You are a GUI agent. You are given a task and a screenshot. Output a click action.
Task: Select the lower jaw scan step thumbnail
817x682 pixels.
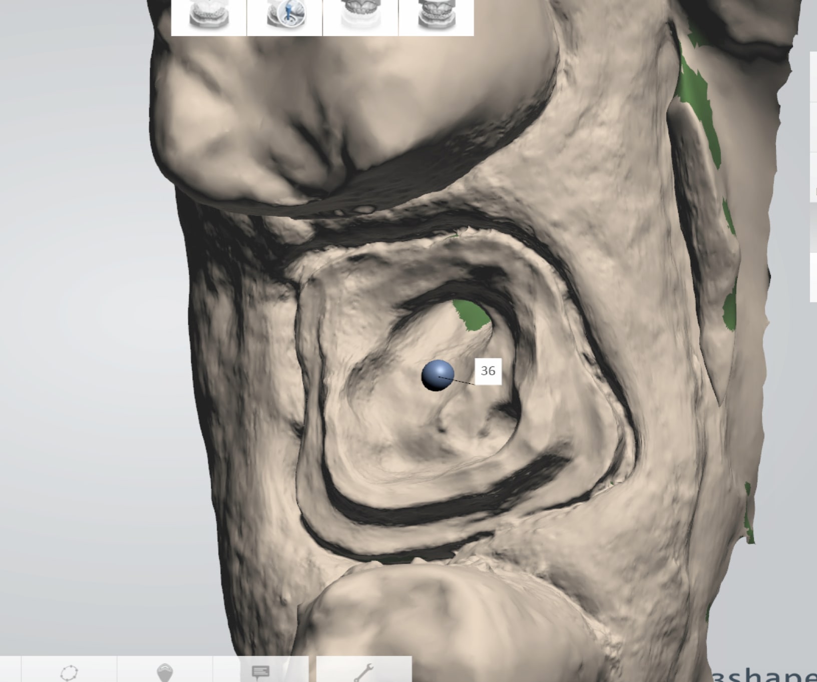click(x=209, y=17)
